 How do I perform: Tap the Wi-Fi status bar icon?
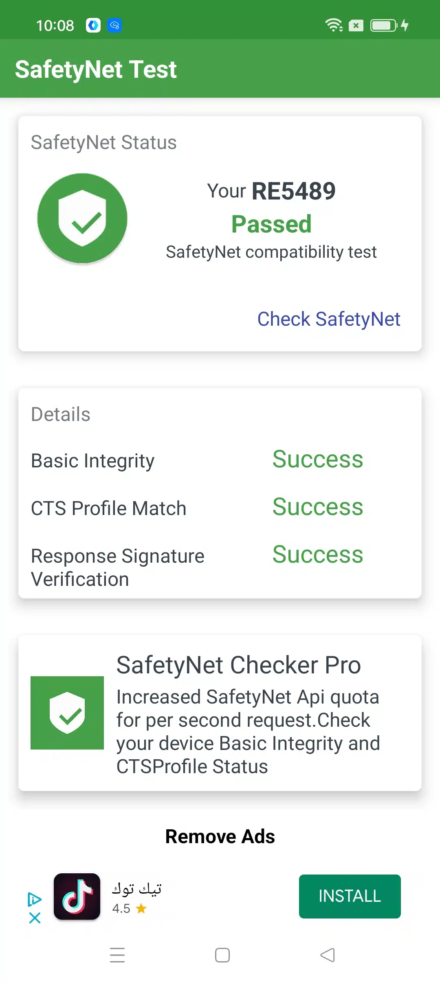click(334, 25)
